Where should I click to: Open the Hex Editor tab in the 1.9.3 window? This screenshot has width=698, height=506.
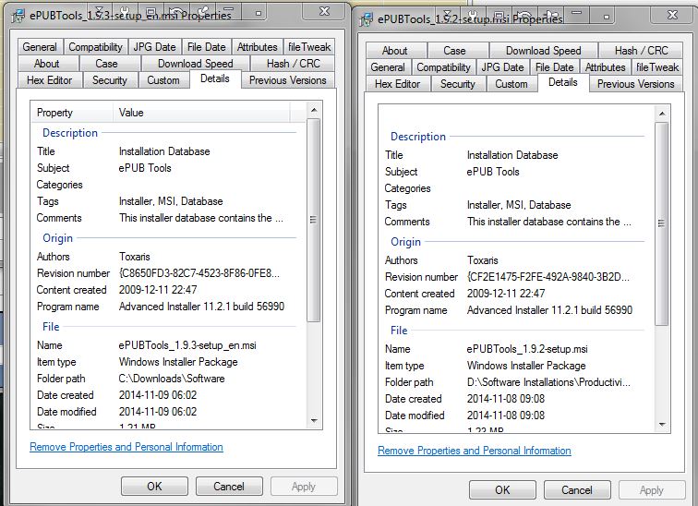coord(48,80)
